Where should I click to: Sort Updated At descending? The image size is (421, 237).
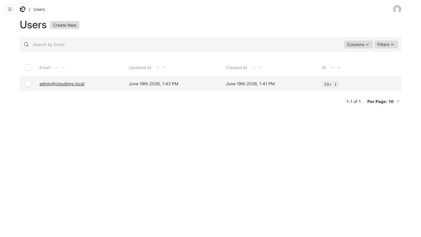(165, 67)
